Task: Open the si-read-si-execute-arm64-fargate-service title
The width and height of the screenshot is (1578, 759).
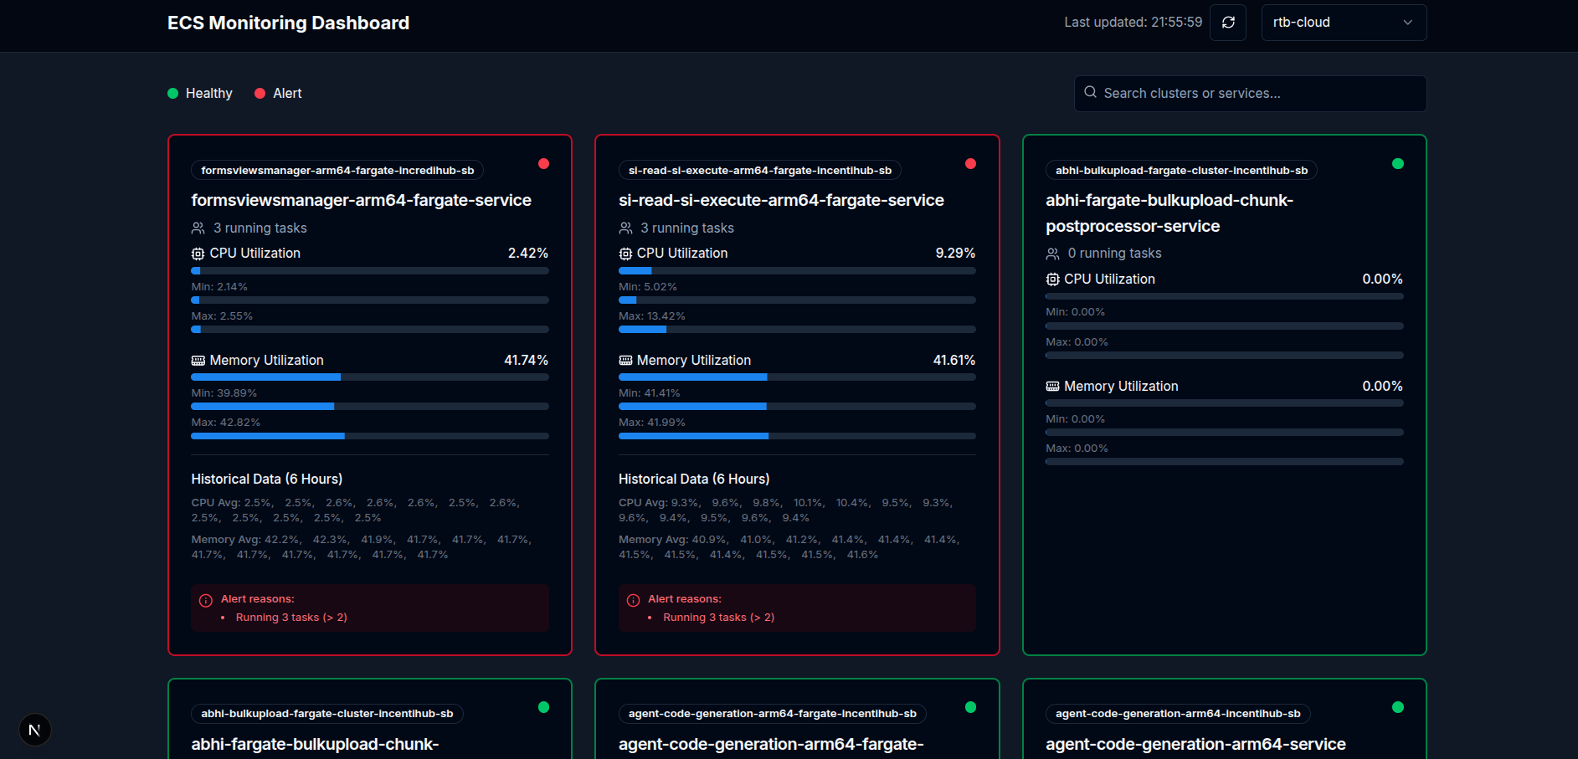Action: click(x=780, y=200)
